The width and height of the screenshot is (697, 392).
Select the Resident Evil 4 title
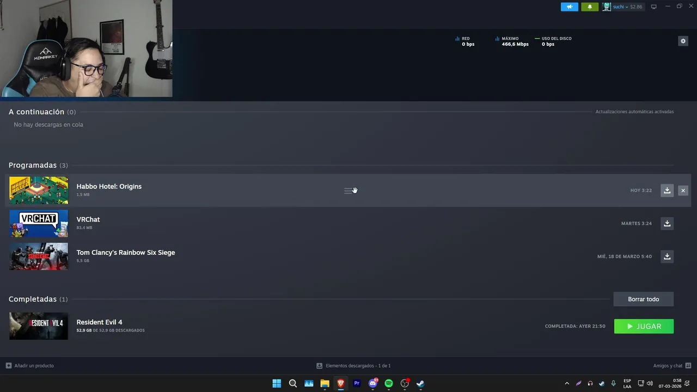tap(99, 322)
